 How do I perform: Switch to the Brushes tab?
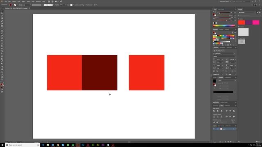[x=221, y=29]
